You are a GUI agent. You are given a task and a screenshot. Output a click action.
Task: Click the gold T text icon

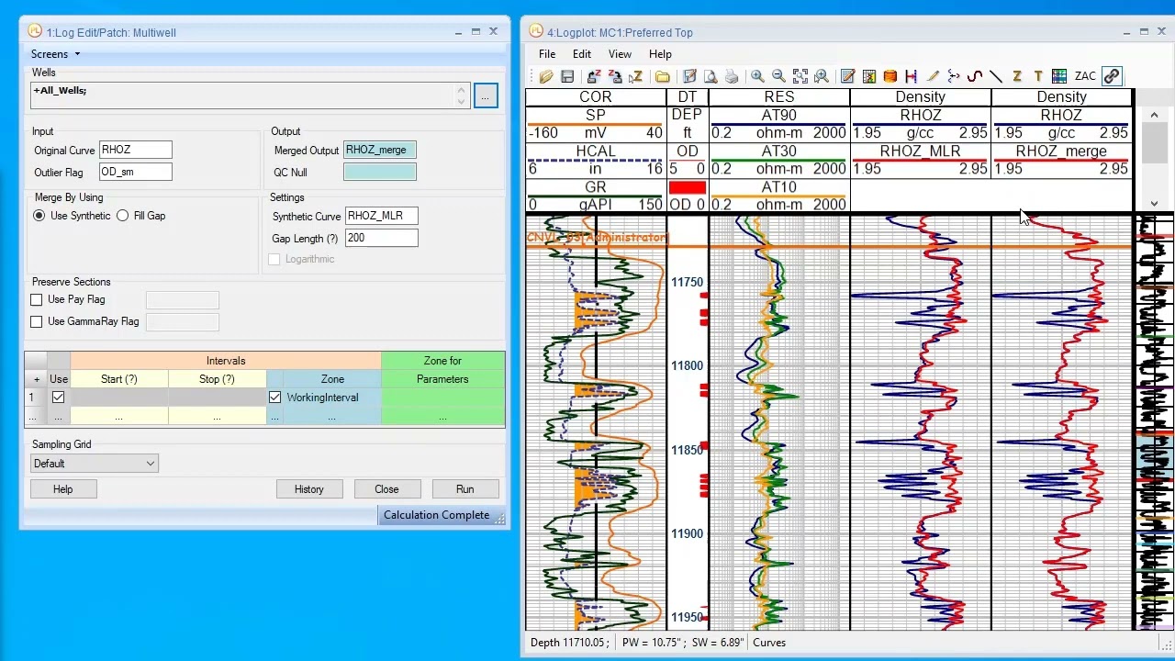tap(1038, 76)
